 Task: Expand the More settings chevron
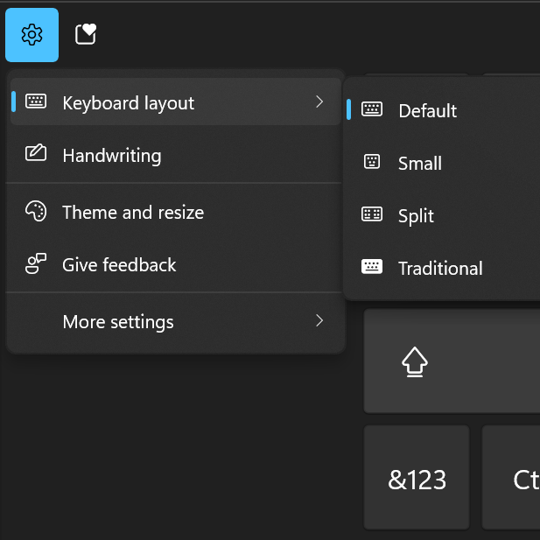pos(319,320)
